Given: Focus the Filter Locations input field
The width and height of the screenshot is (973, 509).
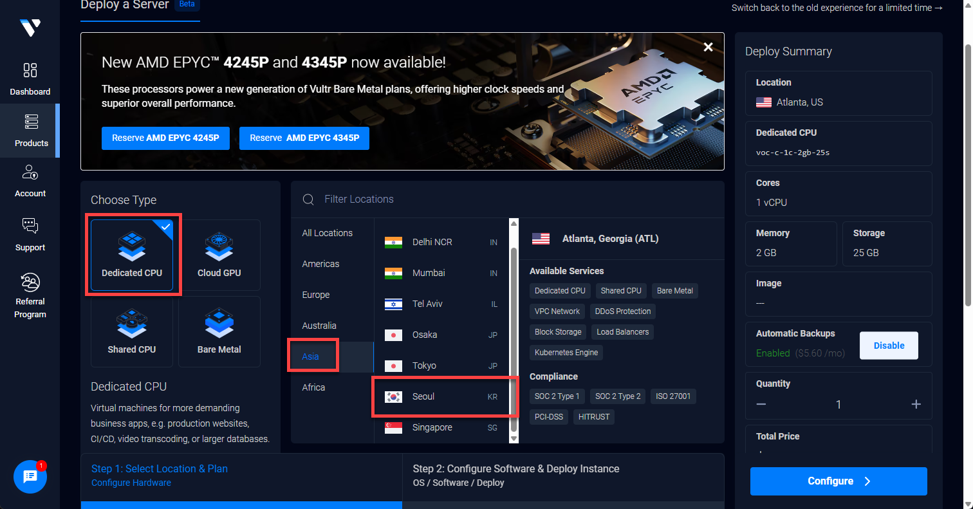Looking at the screenshot, I should point(508,199).
